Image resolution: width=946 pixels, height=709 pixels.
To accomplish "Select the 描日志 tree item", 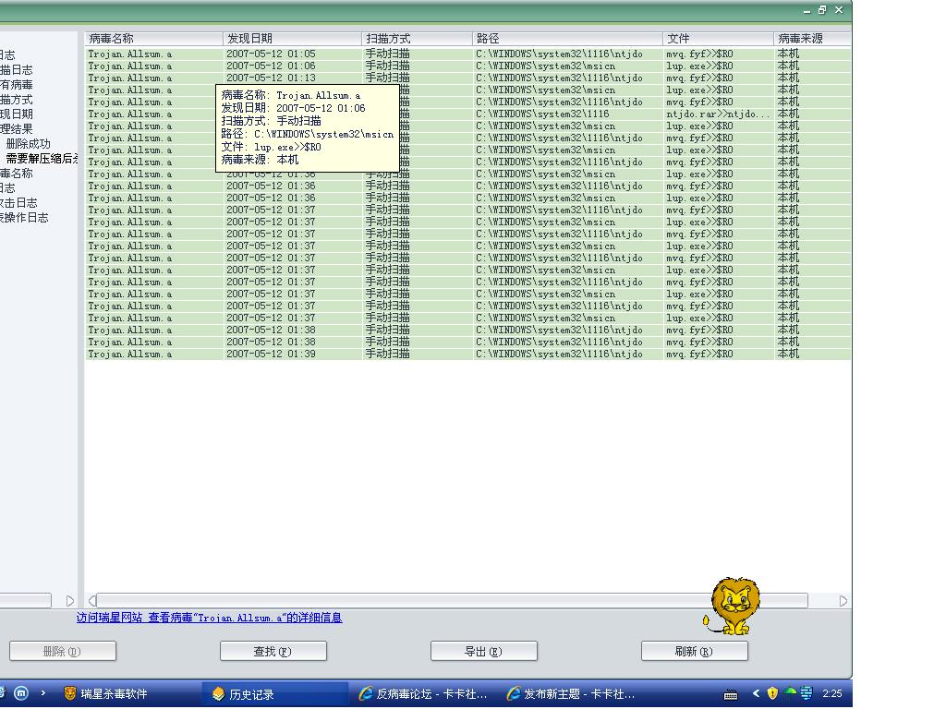I will click(x=17, y=70).
